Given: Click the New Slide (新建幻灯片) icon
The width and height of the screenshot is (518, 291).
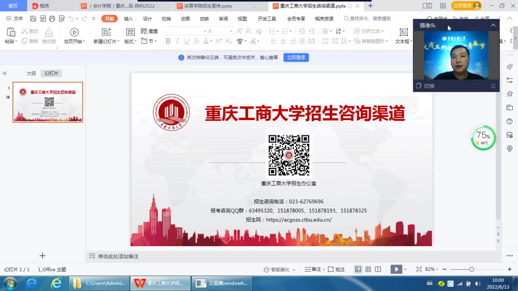Looking at the screenshot, I should [106, 32].
